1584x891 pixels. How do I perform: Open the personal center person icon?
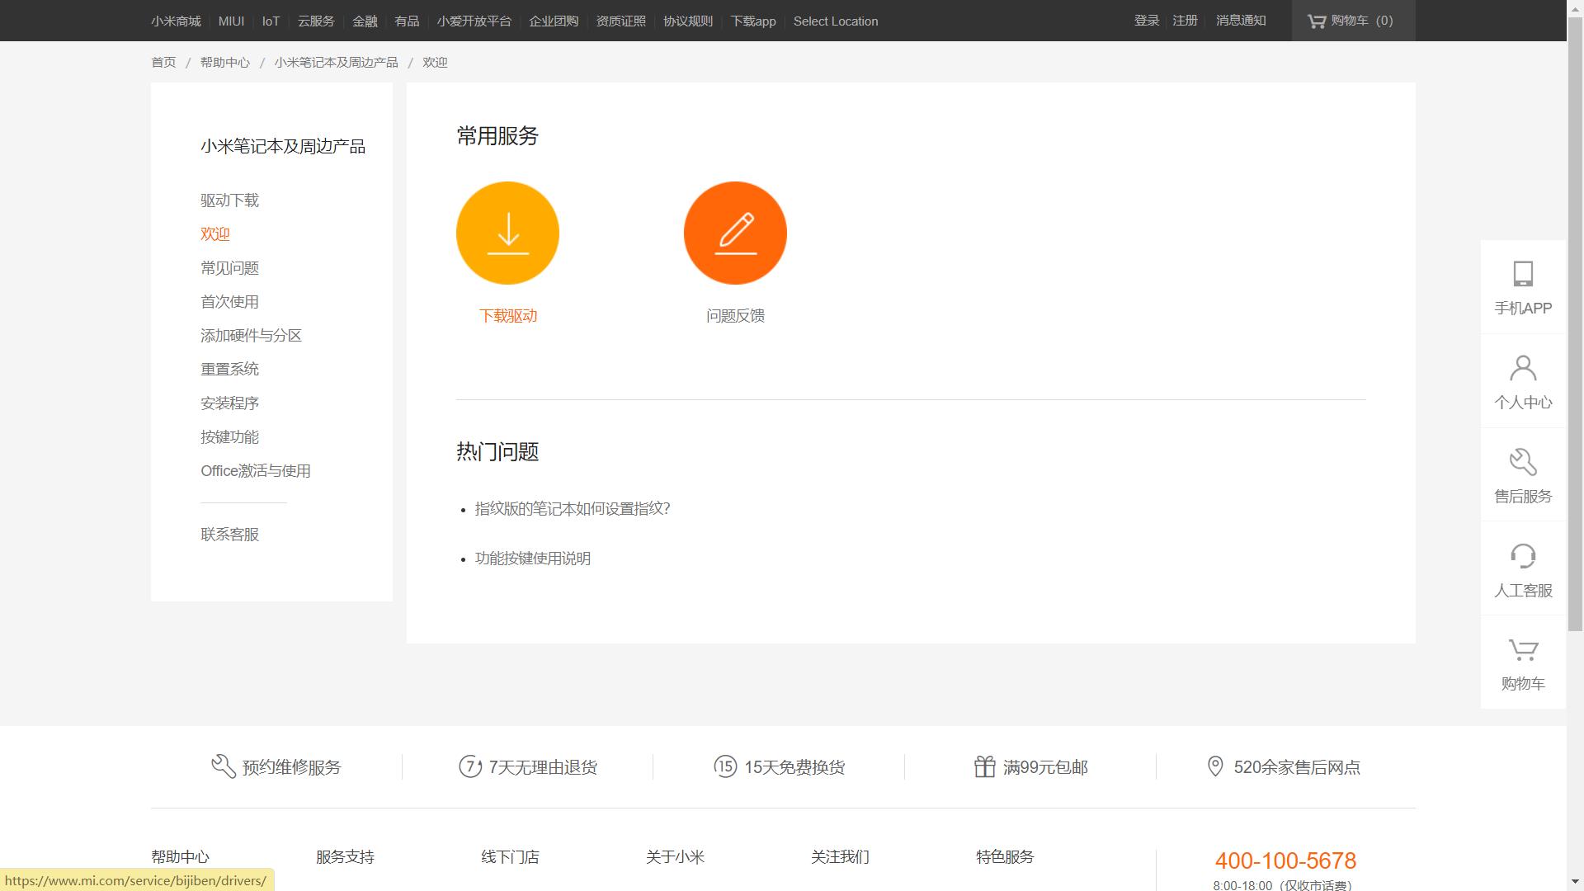pos(1523,368)
